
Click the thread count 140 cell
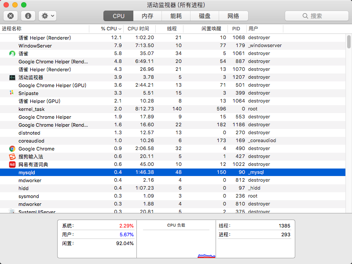[177, 109]
